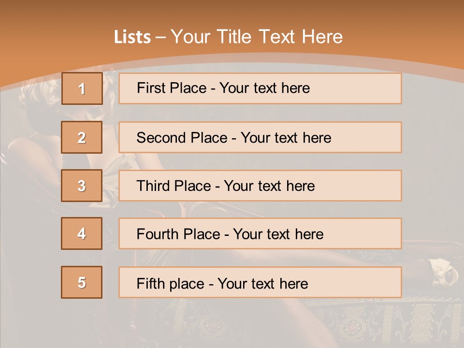
Task: Select the number 3 box
Action: click(x=82, y=186)
